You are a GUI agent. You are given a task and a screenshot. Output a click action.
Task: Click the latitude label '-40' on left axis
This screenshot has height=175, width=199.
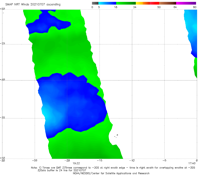pos(2,158)
